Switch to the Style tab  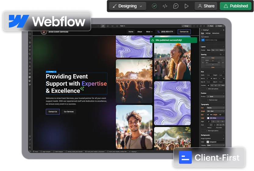(x=202, y=33)
